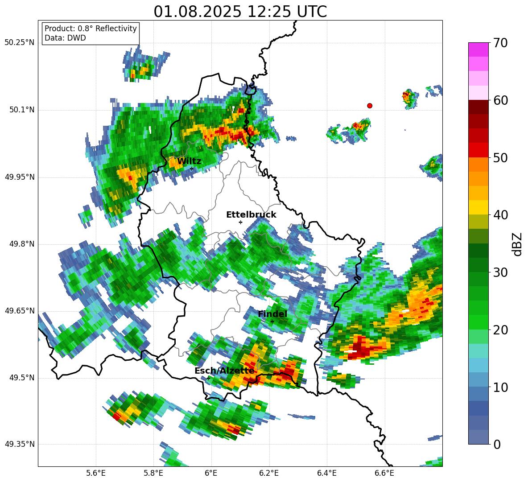
Task: Click the Esch/Alzette city label
Action: click(225, 371)
